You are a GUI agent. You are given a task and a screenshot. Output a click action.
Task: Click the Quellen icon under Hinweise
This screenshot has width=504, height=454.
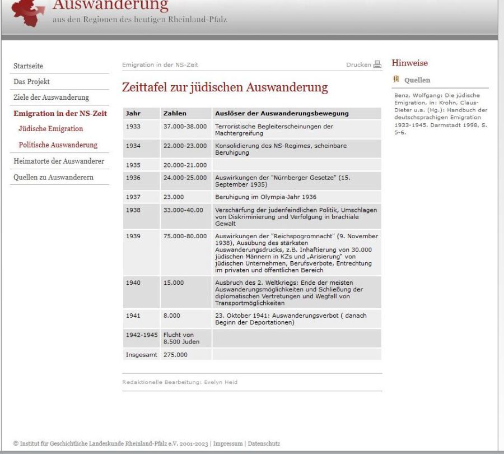point(398,80)
